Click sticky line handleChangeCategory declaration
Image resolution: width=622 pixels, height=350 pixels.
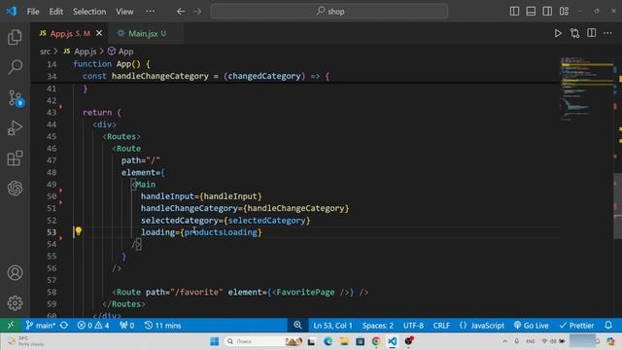point(206,76)
